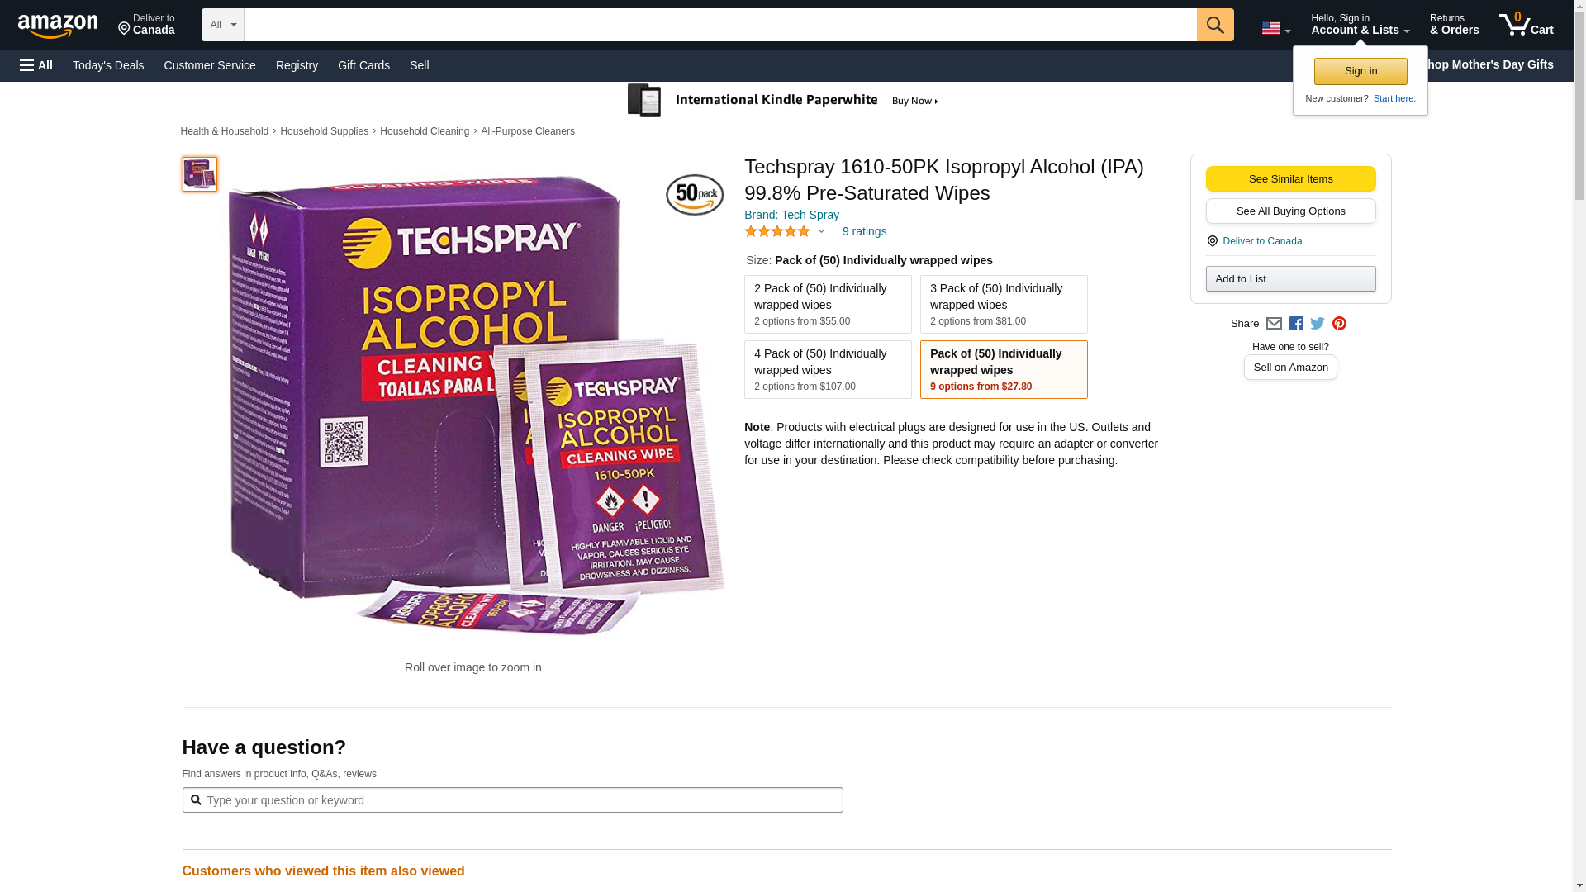Click the search magnifier button
Viewport: 1586px width, 892px height.
[1214, 25]
